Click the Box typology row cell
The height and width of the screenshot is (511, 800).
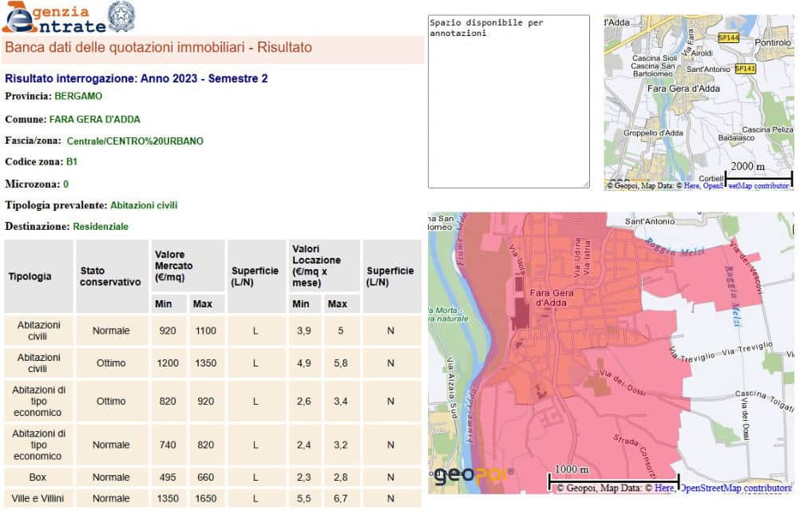pos(39,477)
